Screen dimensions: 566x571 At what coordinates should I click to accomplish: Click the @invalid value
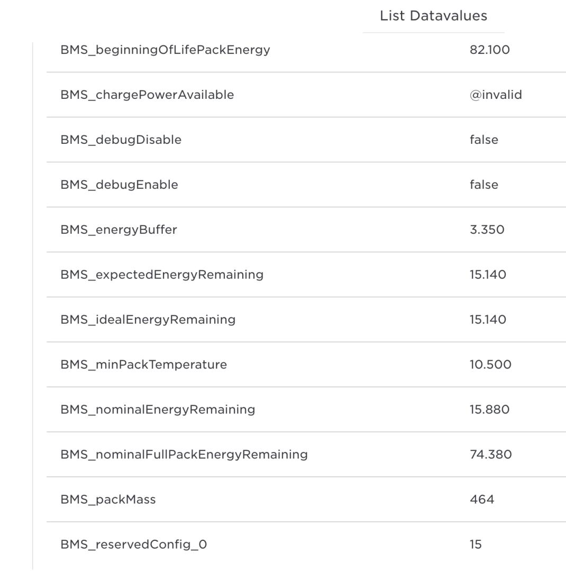[496, 95]
